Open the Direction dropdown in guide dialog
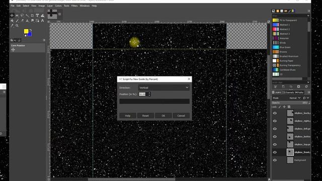Viewport: 322px width, 181px height. point(164,87)
